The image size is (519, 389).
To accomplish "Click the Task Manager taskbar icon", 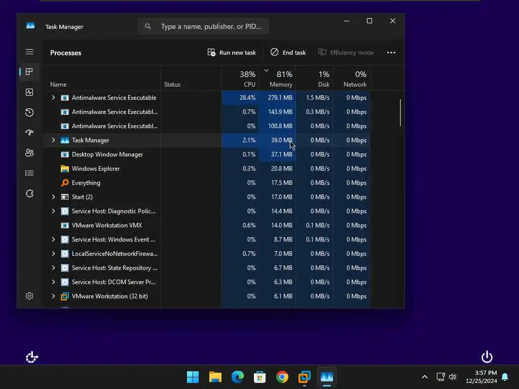I will (x=327, y=377).
